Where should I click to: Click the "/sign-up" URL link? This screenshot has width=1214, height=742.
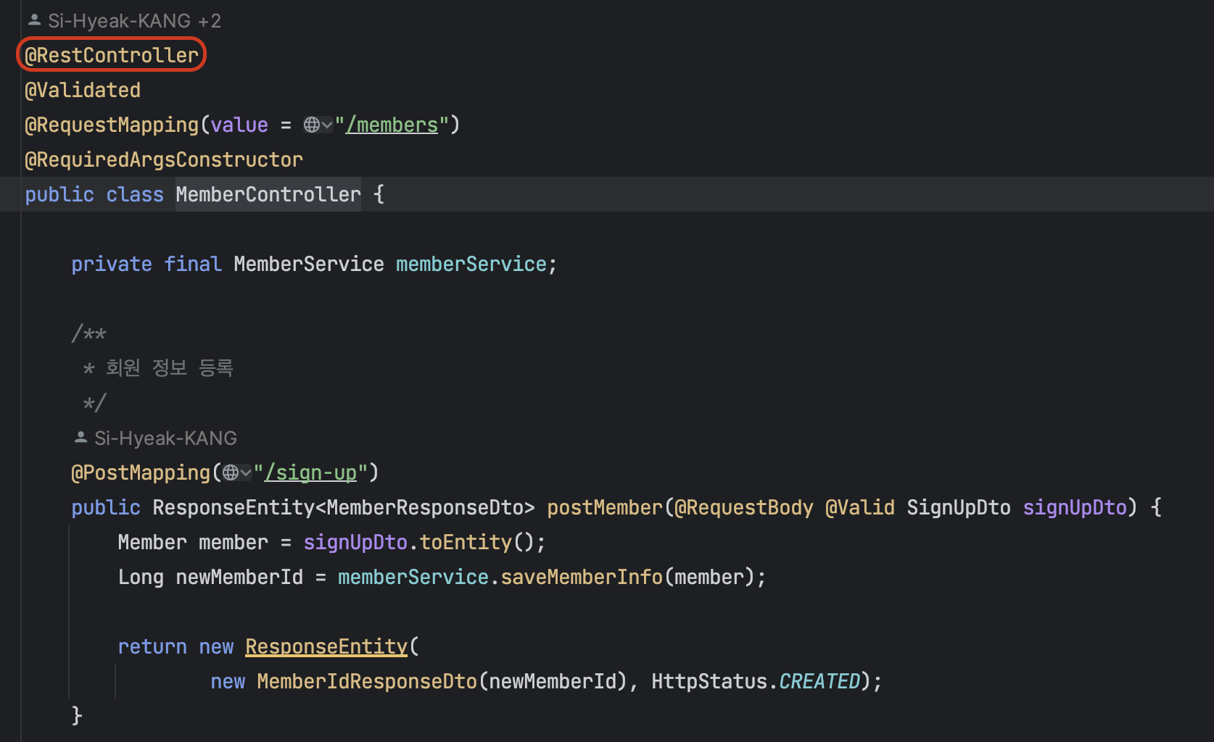311,472
